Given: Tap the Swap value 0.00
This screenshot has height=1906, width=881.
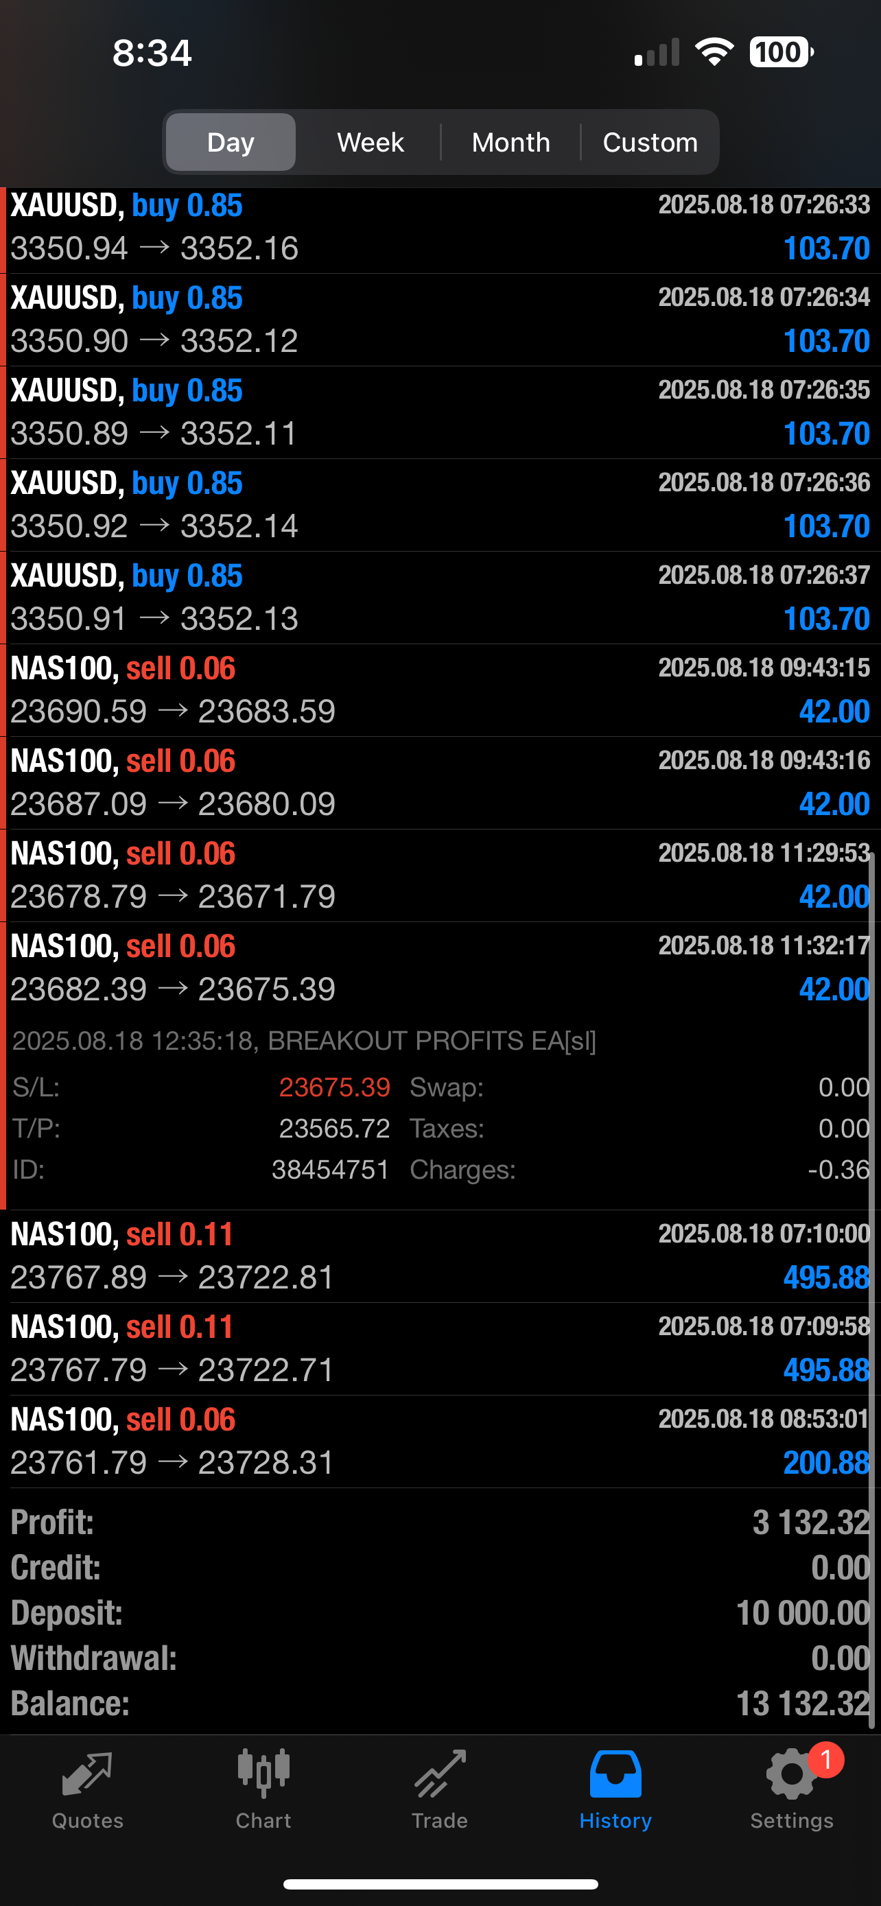Looking at the screenshot, I should pyautogui.click(x=844, y=1087).
